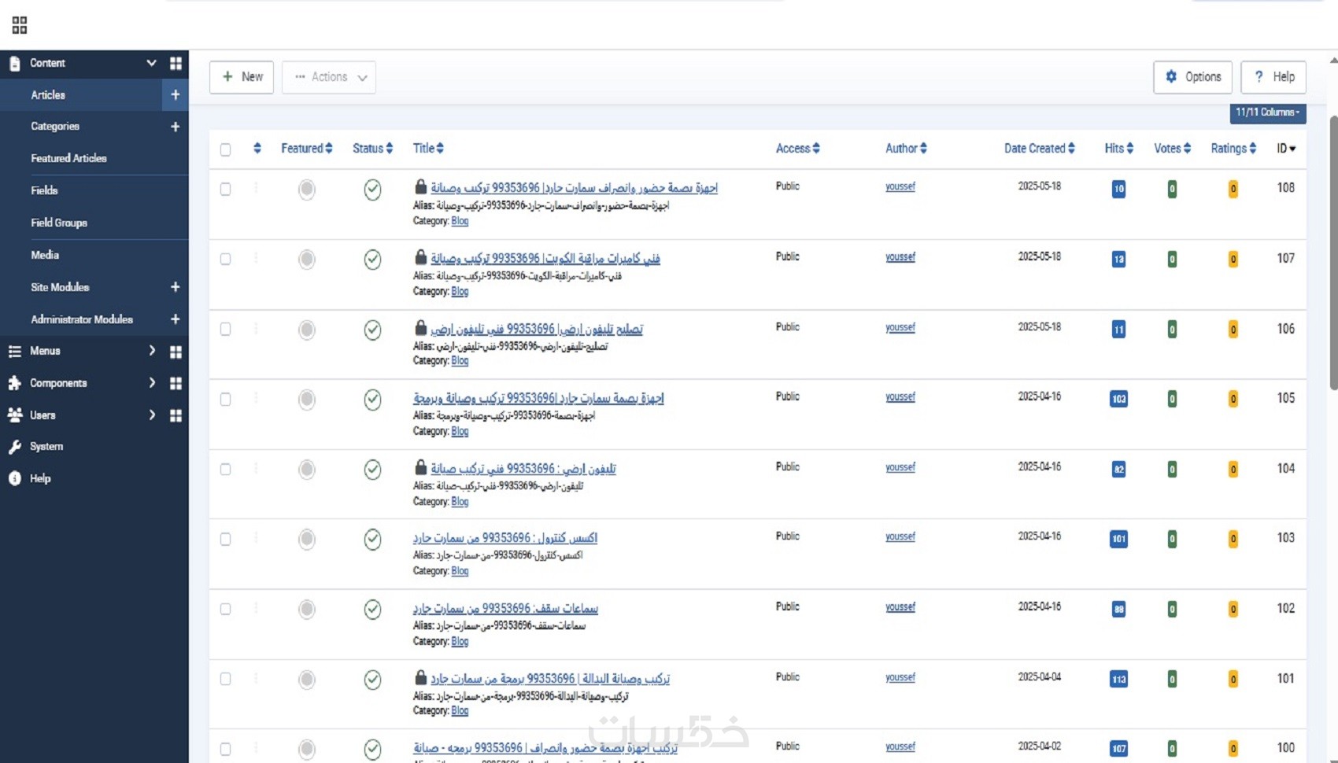1338x763 pixels.
Task: Click the Menus dashboard grid icon
Action: [176, 352]
